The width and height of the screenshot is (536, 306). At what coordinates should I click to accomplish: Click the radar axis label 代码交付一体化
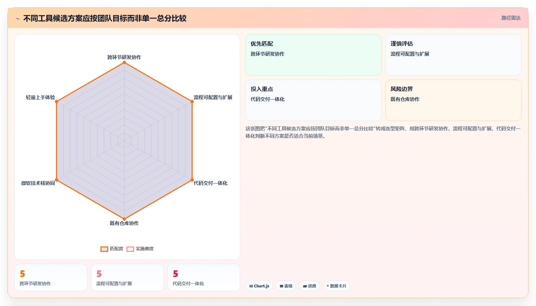[210, 183]
